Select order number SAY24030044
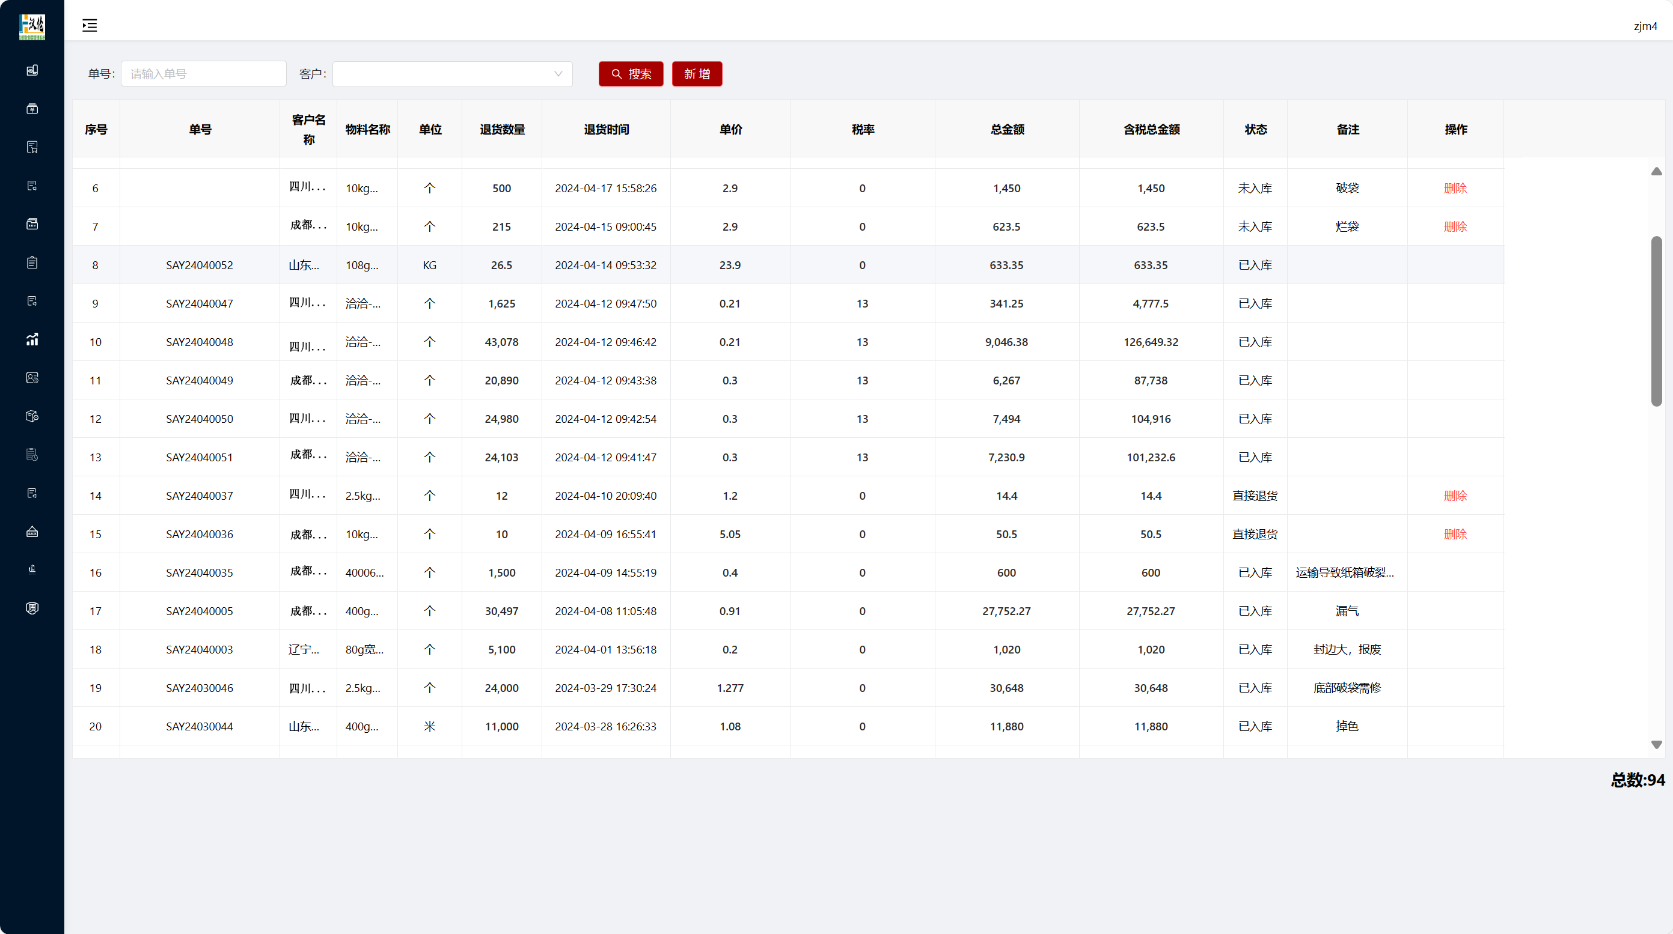The width and height of the screenshot is (1673, 934). click(x=200, y=726)
